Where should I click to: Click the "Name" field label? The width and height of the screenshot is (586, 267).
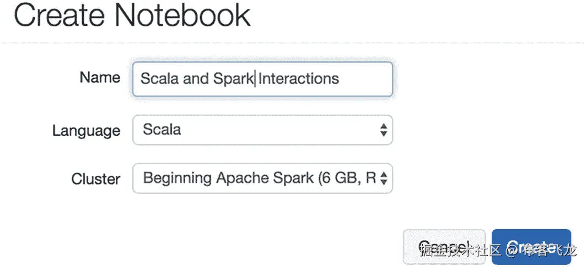click(100, 77)
